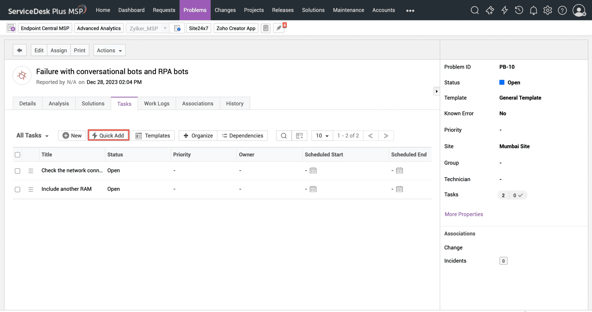Expand the Actions dropdown
This screenshot has width=592, height=312.
(109, 50)
